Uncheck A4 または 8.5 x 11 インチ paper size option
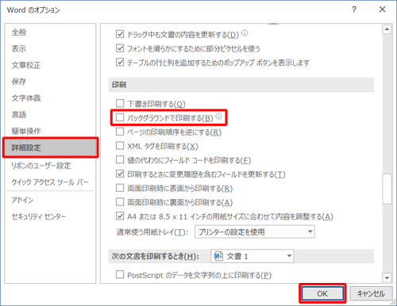 click(120, 216)
